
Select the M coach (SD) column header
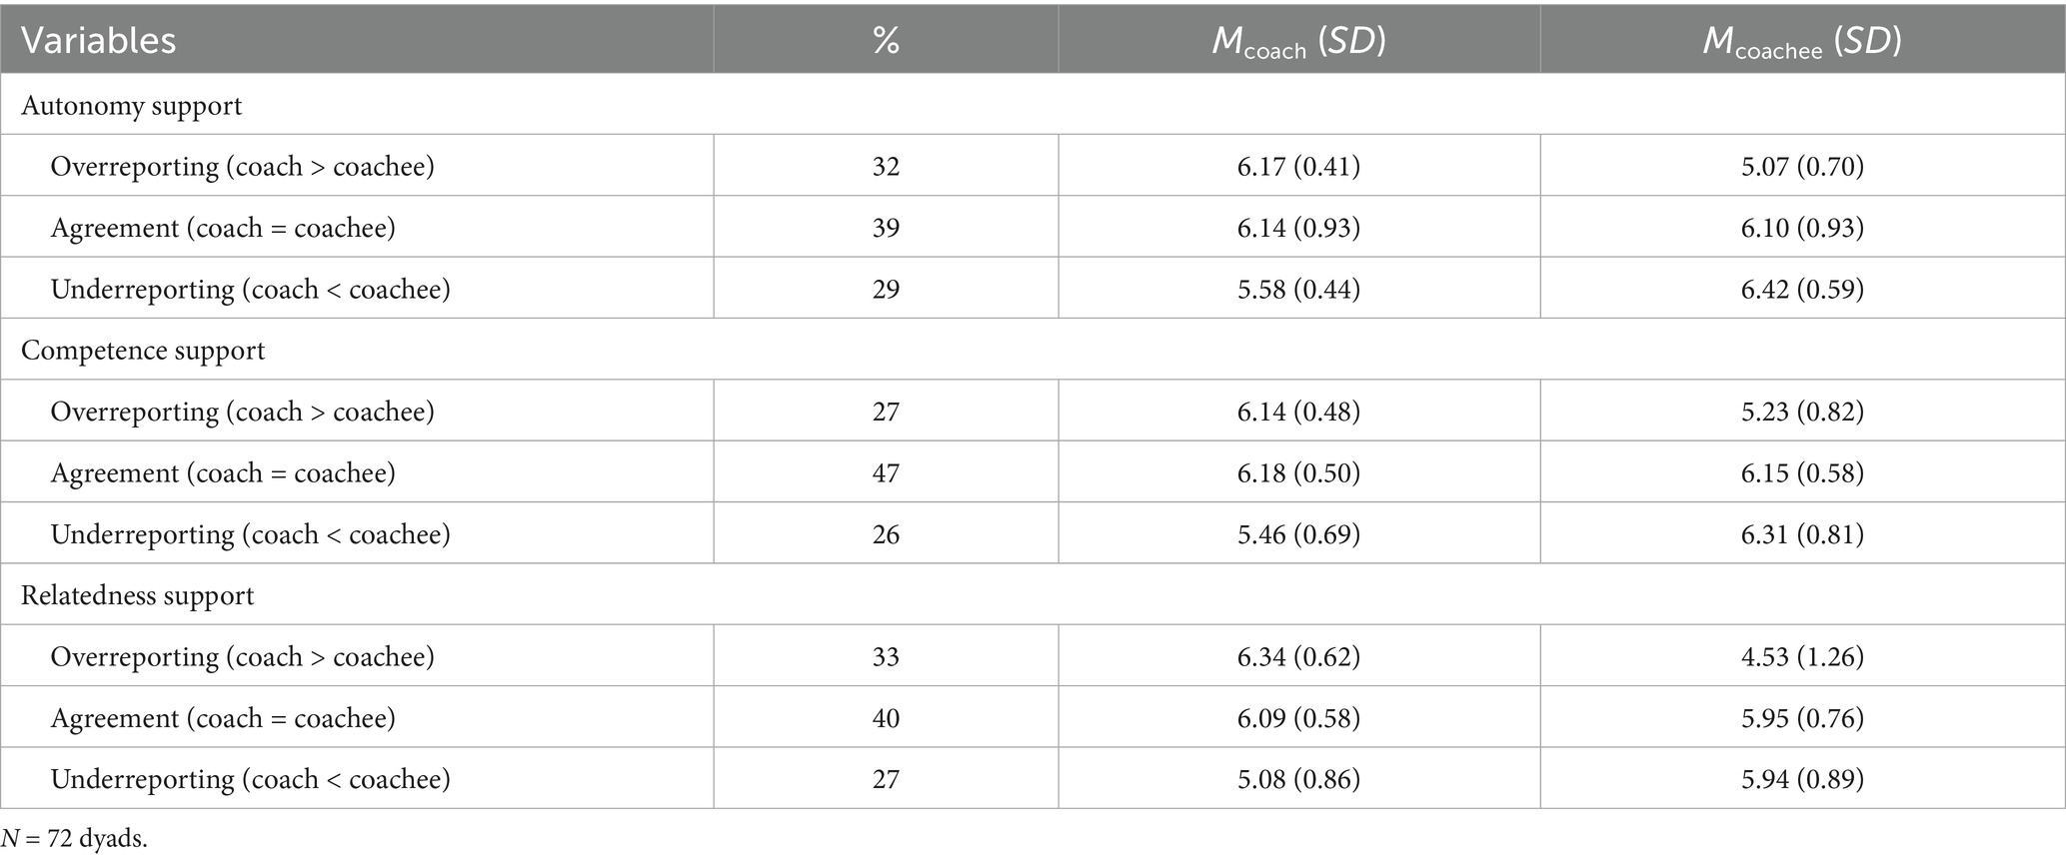1298,41
